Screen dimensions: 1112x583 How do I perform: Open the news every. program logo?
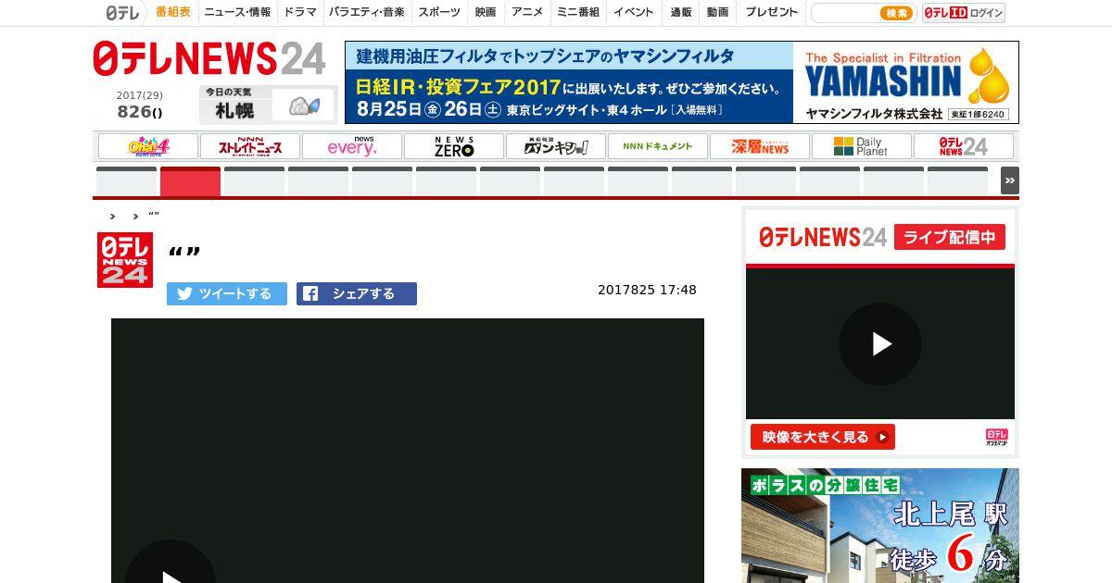(x=352, y=146)
